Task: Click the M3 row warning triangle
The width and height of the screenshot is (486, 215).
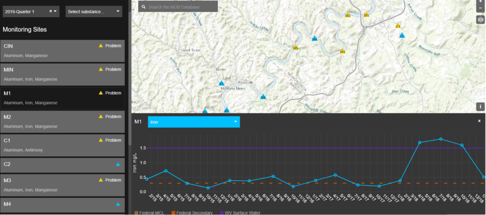Action: coord(101,180)
